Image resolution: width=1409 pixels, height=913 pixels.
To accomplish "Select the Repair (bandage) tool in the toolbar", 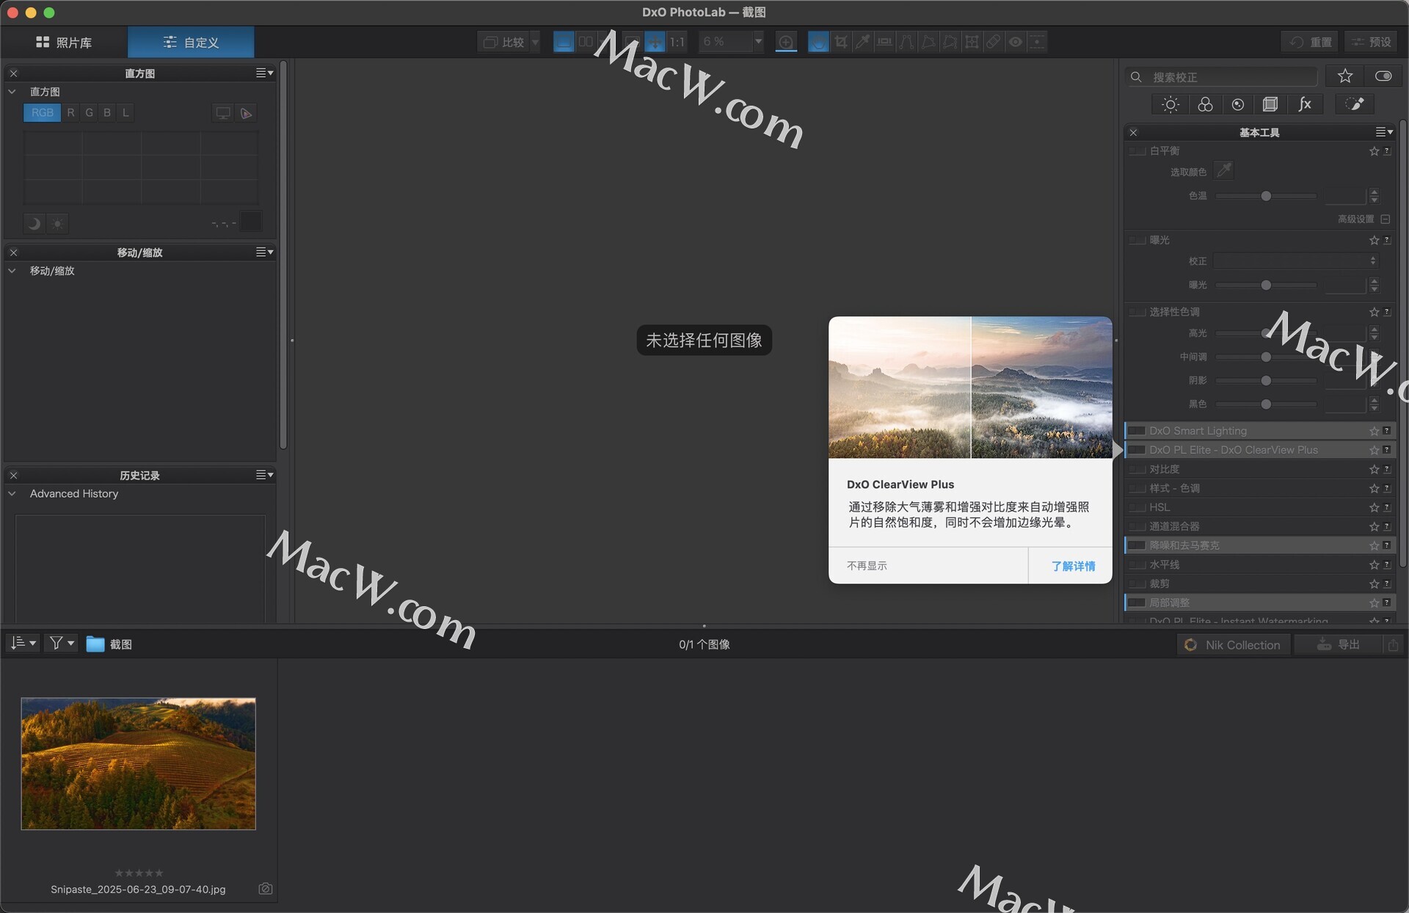I will coord(994,42).
